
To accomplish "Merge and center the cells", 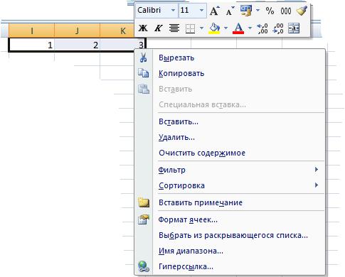I will tap(294, 28).
